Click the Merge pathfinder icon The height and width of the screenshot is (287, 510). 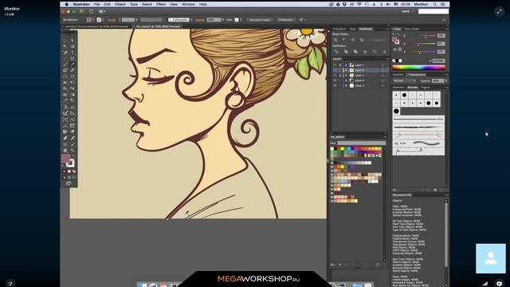coord(355,51)
